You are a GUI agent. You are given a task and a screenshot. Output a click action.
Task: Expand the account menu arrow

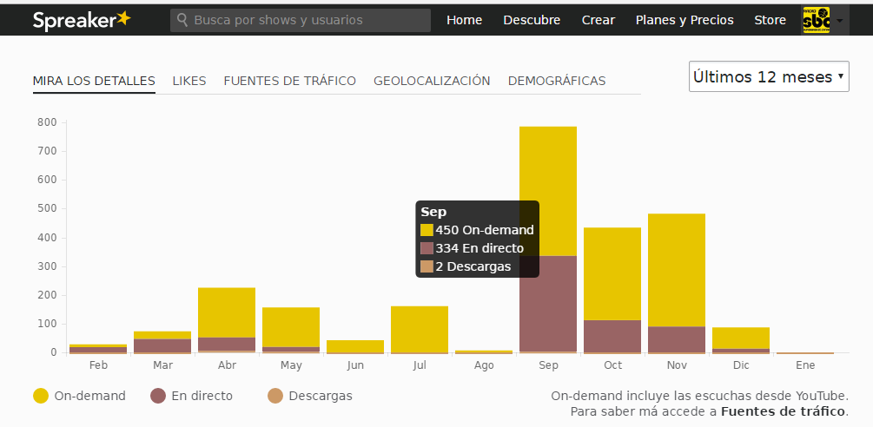(840, 20)
